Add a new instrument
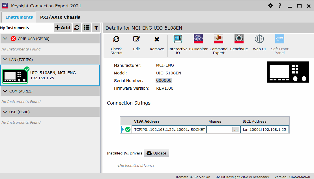Screen dimensions: 314x179 point(63,28)
